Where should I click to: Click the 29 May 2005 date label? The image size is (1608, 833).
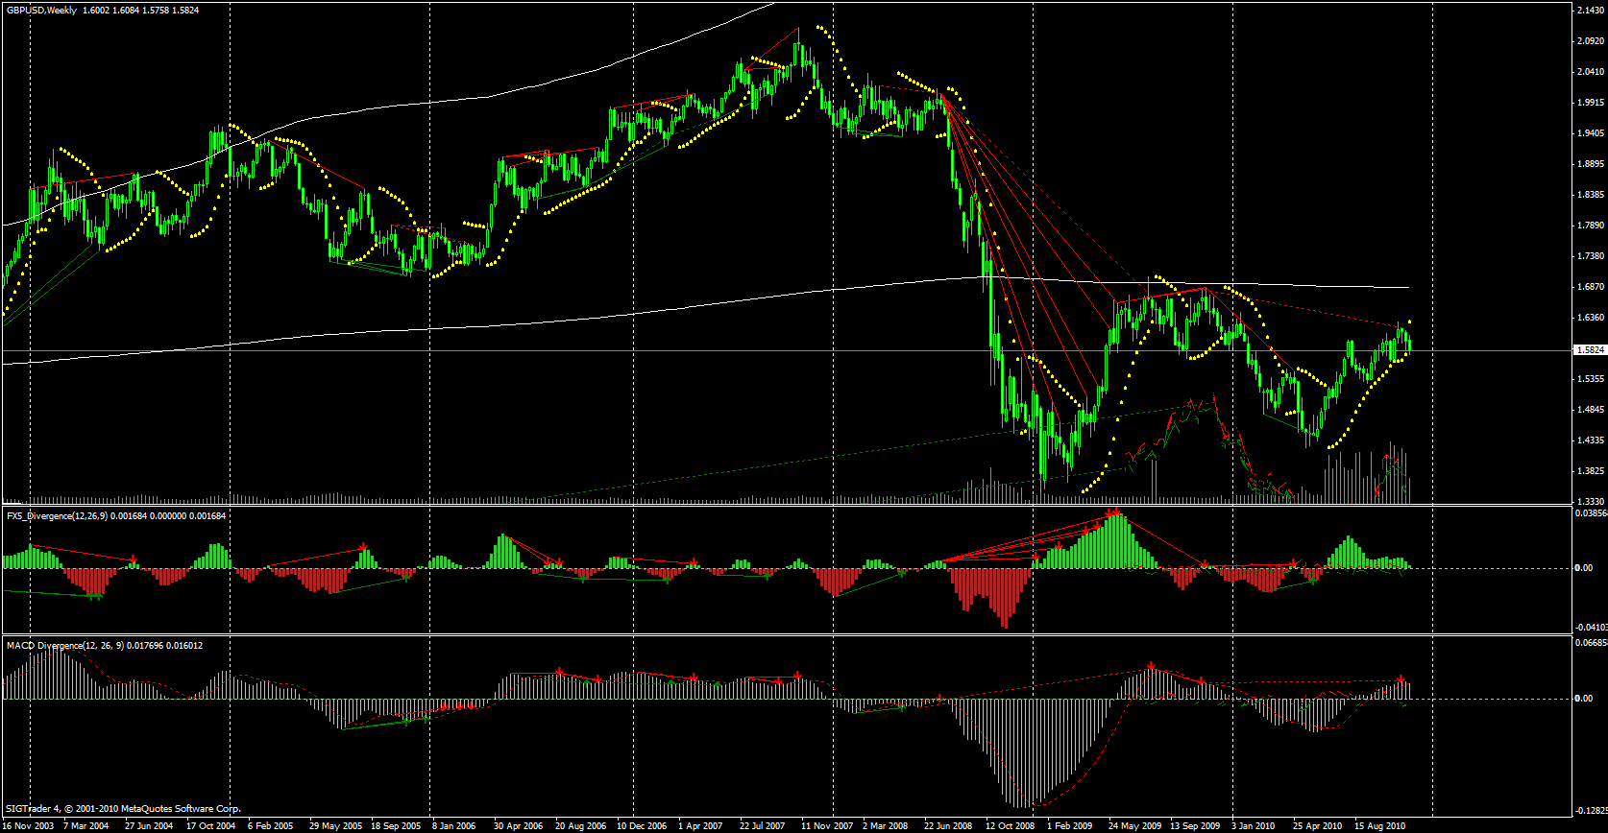click(x=335, y=825)
